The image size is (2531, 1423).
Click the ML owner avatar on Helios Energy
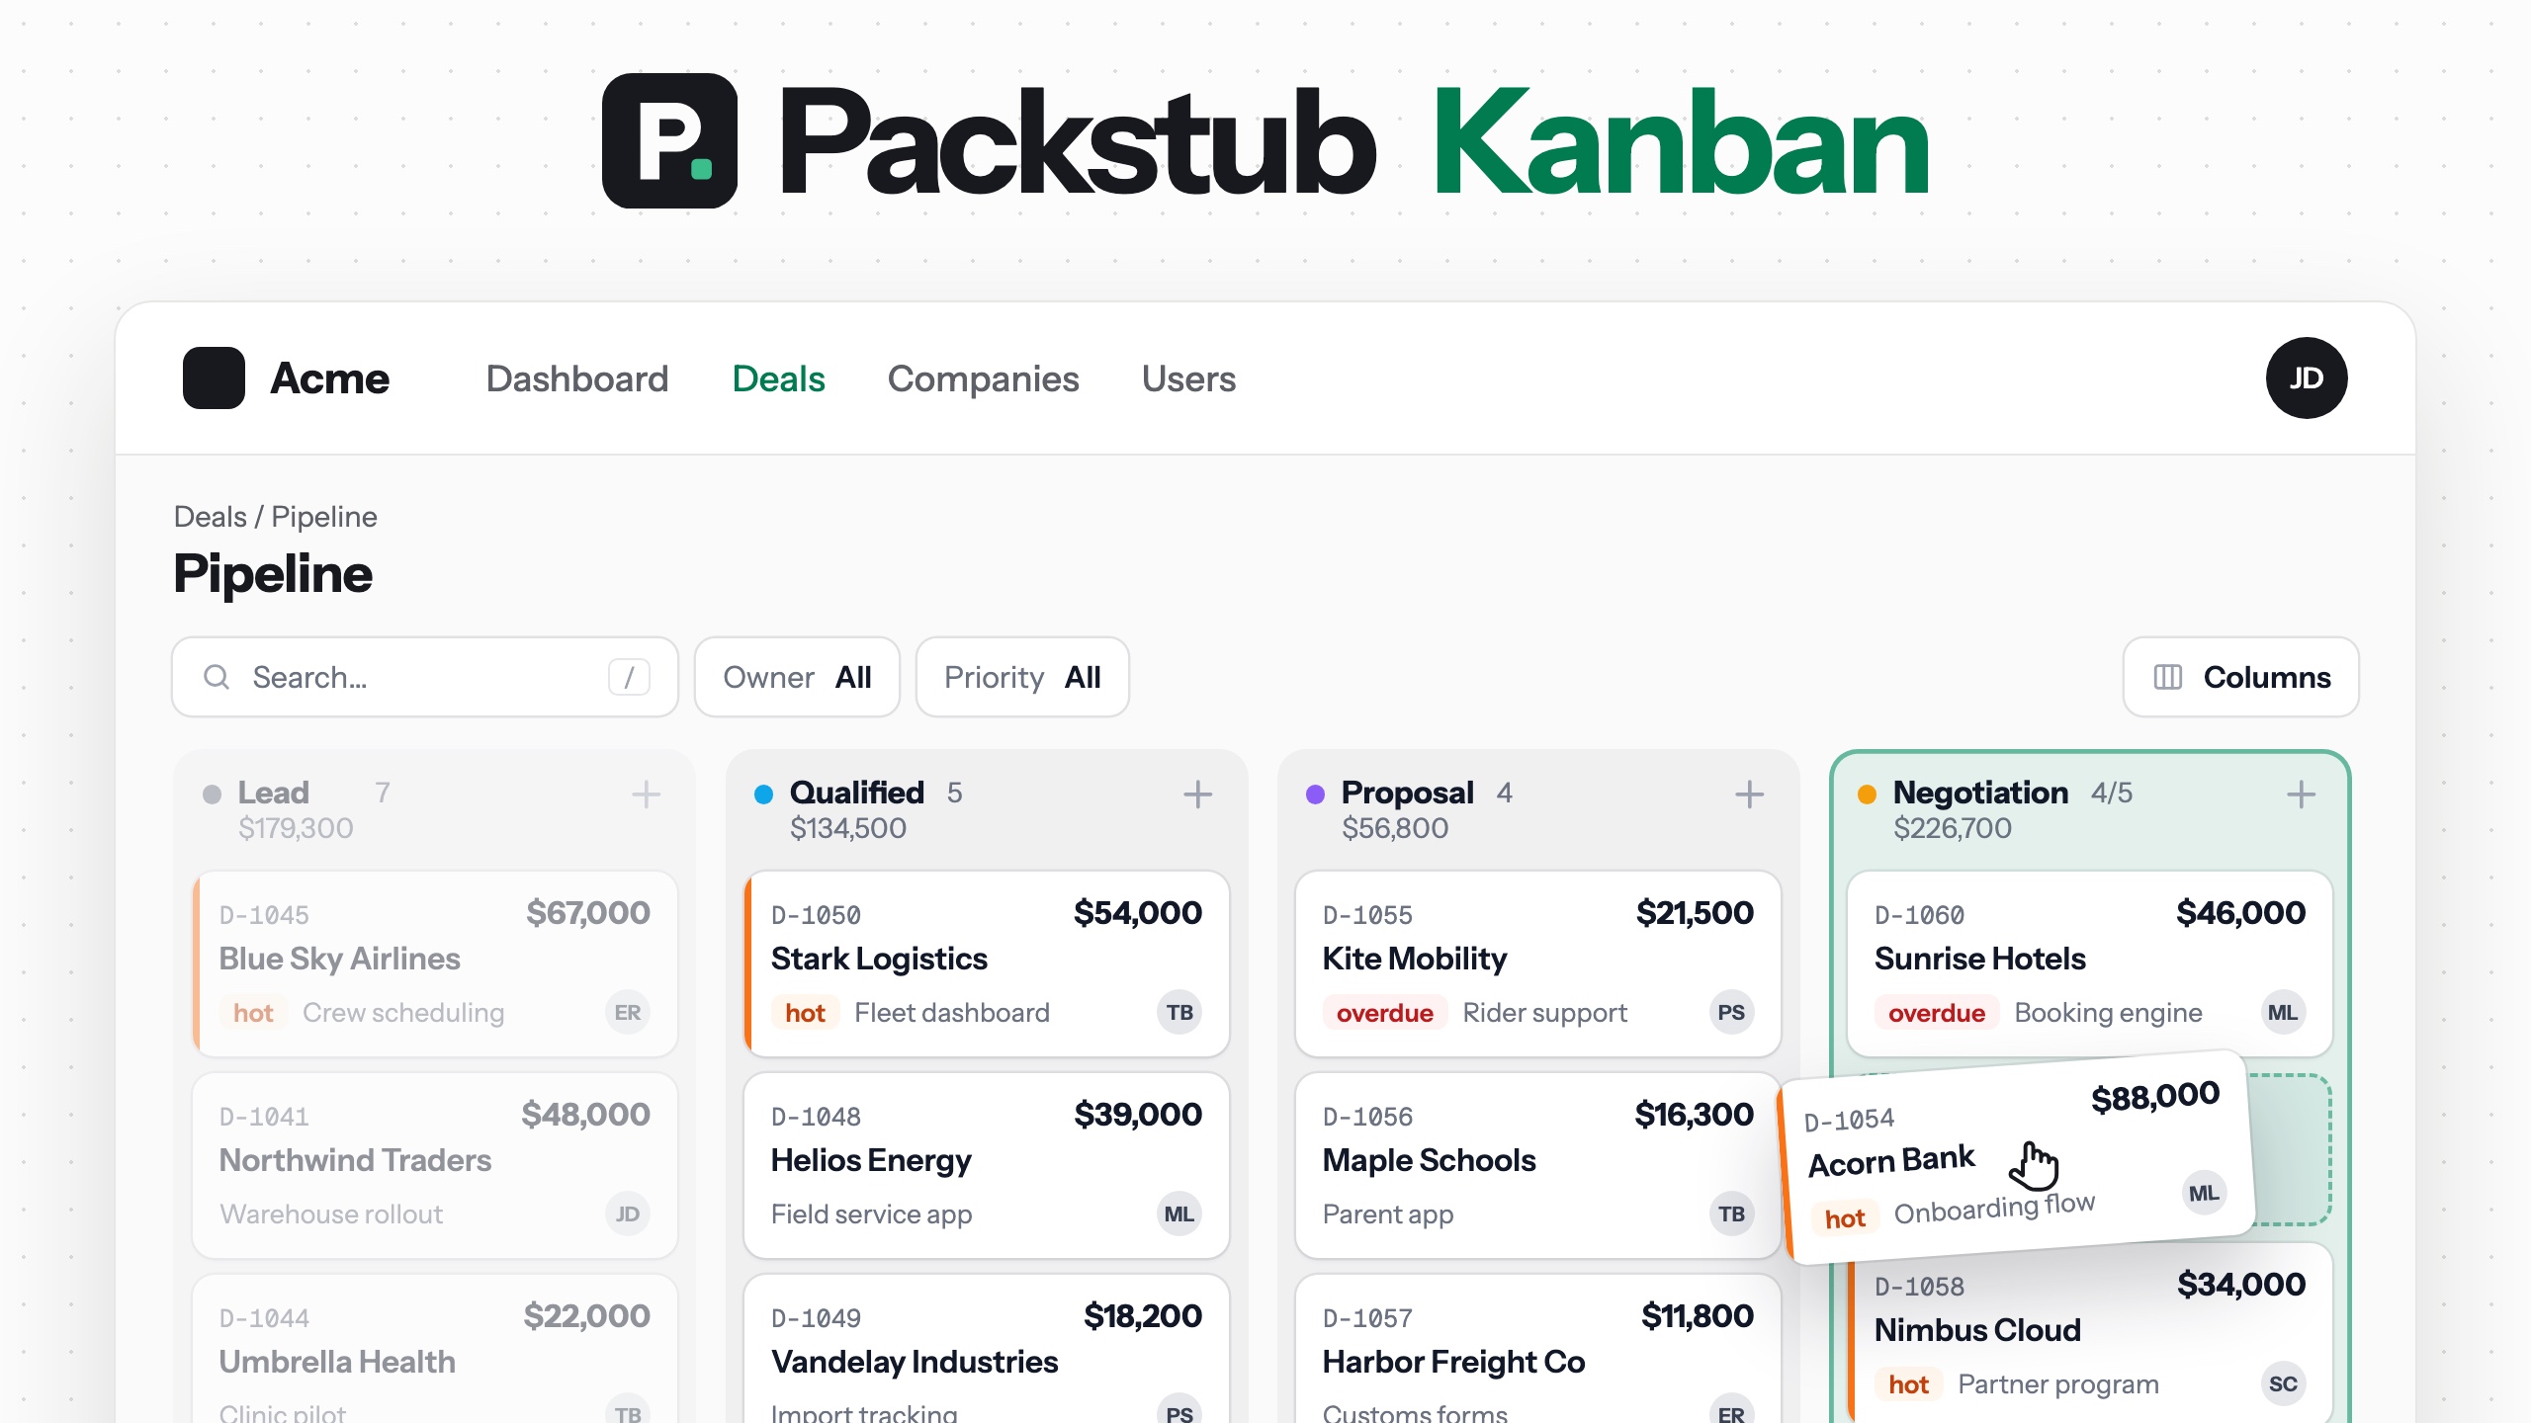point(1179,1214)
